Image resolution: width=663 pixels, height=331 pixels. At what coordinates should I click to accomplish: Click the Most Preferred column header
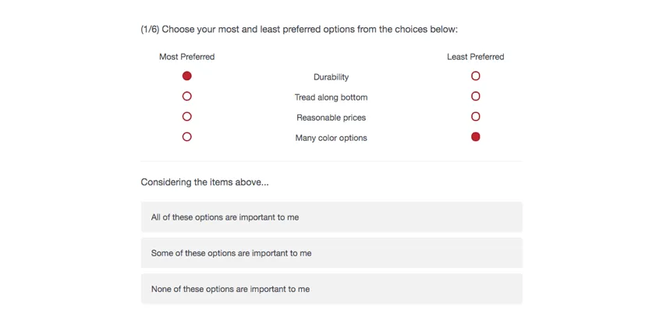pos(187,57)
